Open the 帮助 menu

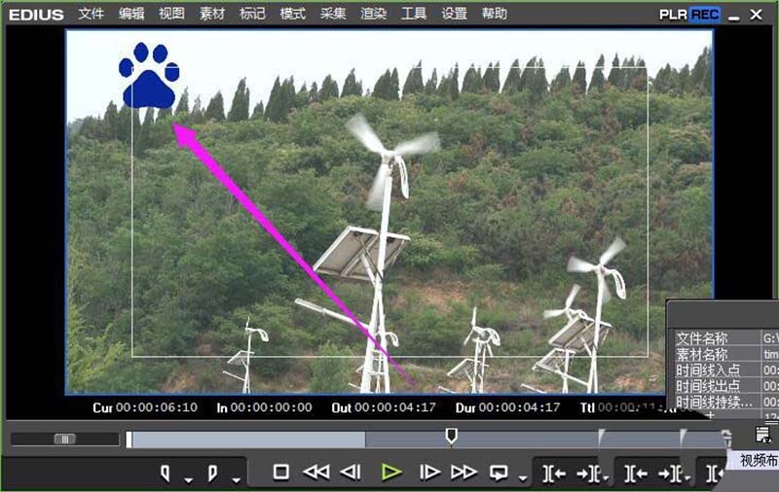(495, 14)
